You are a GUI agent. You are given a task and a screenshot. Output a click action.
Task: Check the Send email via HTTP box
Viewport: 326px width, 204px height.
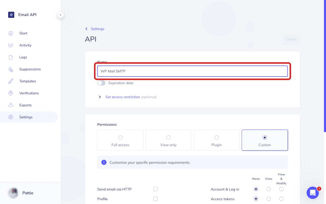156,189
